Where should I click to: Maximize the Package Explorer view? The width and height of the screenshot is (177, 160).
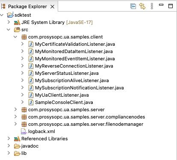pos(171,6)
